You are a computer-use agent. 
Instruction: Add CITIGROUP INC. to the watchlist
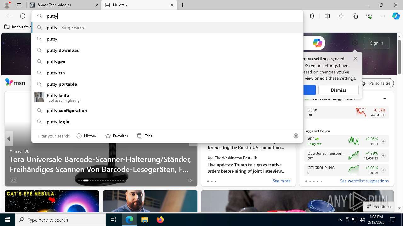tap(383, 170)
